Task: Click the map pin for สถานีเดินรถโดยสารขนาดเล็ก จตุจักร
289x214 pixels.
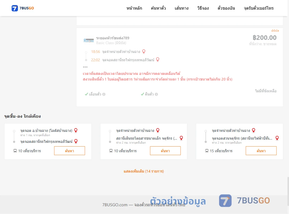Action: click(181, 138)
